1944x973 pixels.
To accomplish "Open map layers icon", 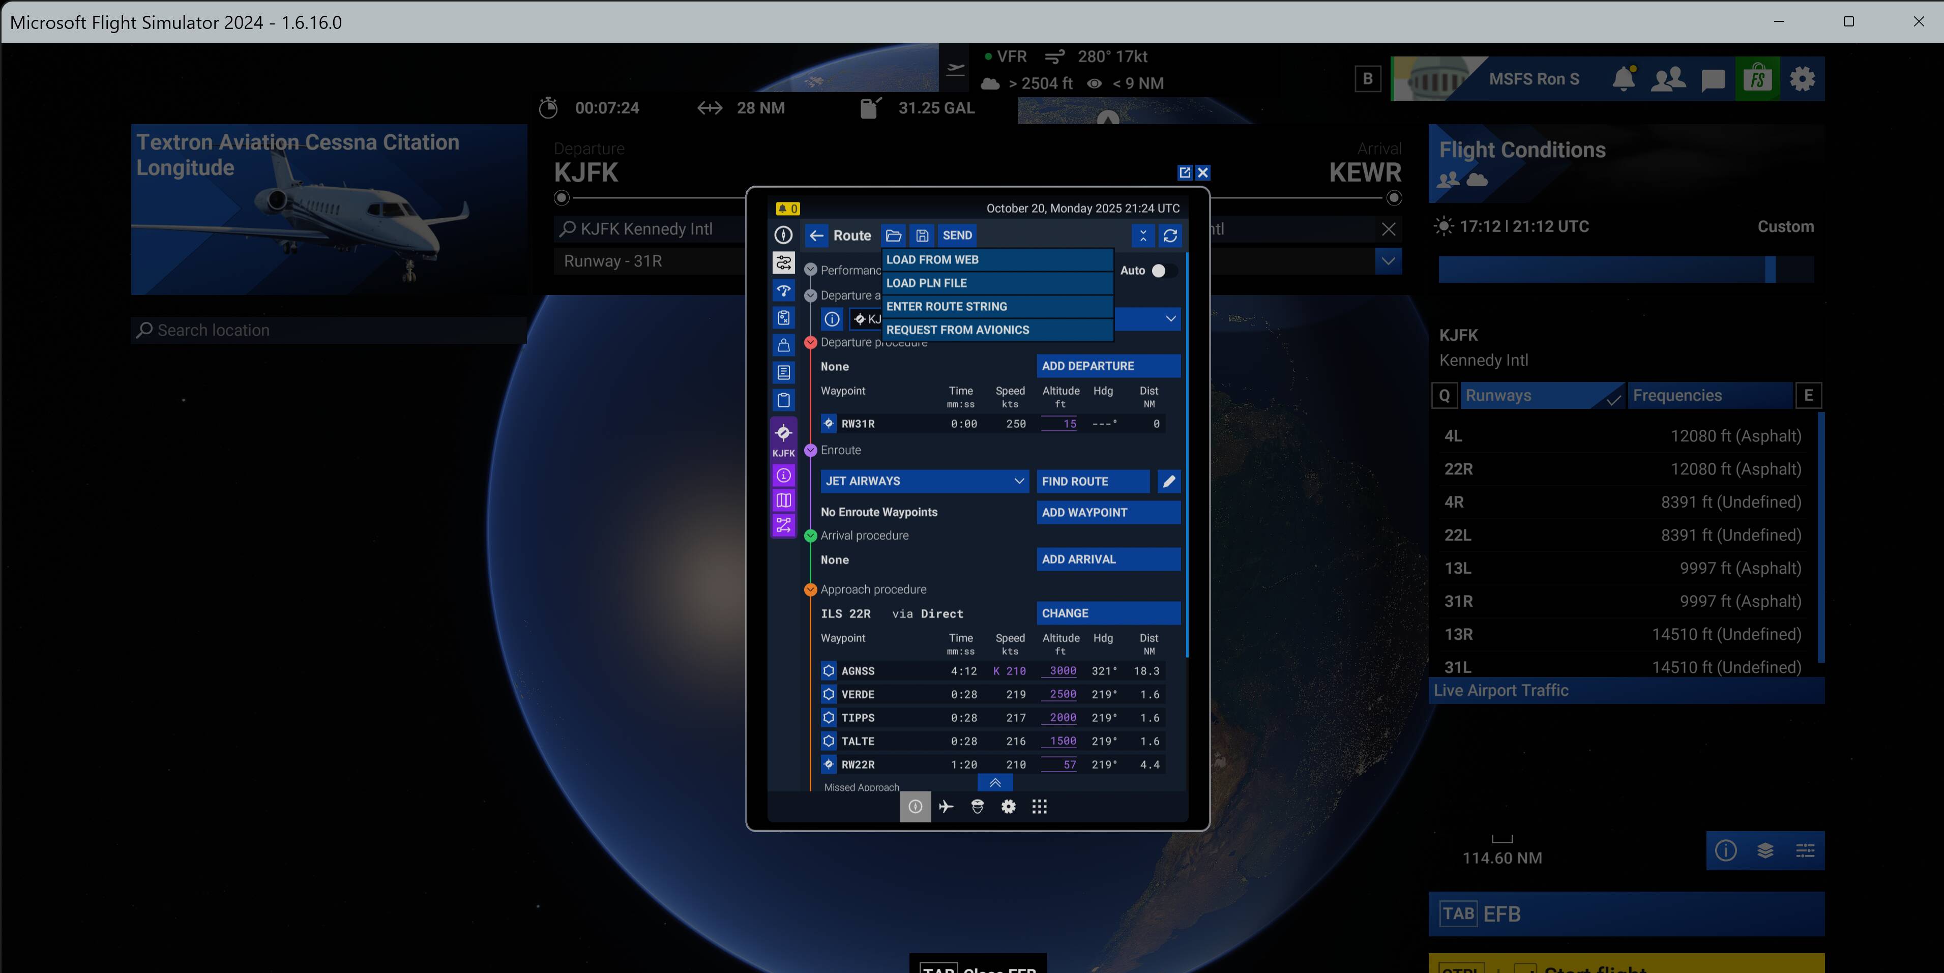I will (x=1765, y=851).
